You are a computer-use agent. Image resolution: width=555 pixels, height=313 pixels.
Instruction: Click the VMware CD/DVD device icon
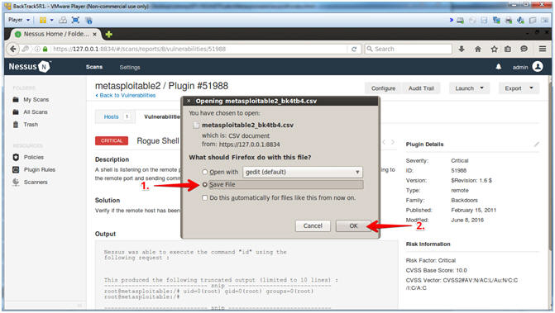(x=472, y=20)
